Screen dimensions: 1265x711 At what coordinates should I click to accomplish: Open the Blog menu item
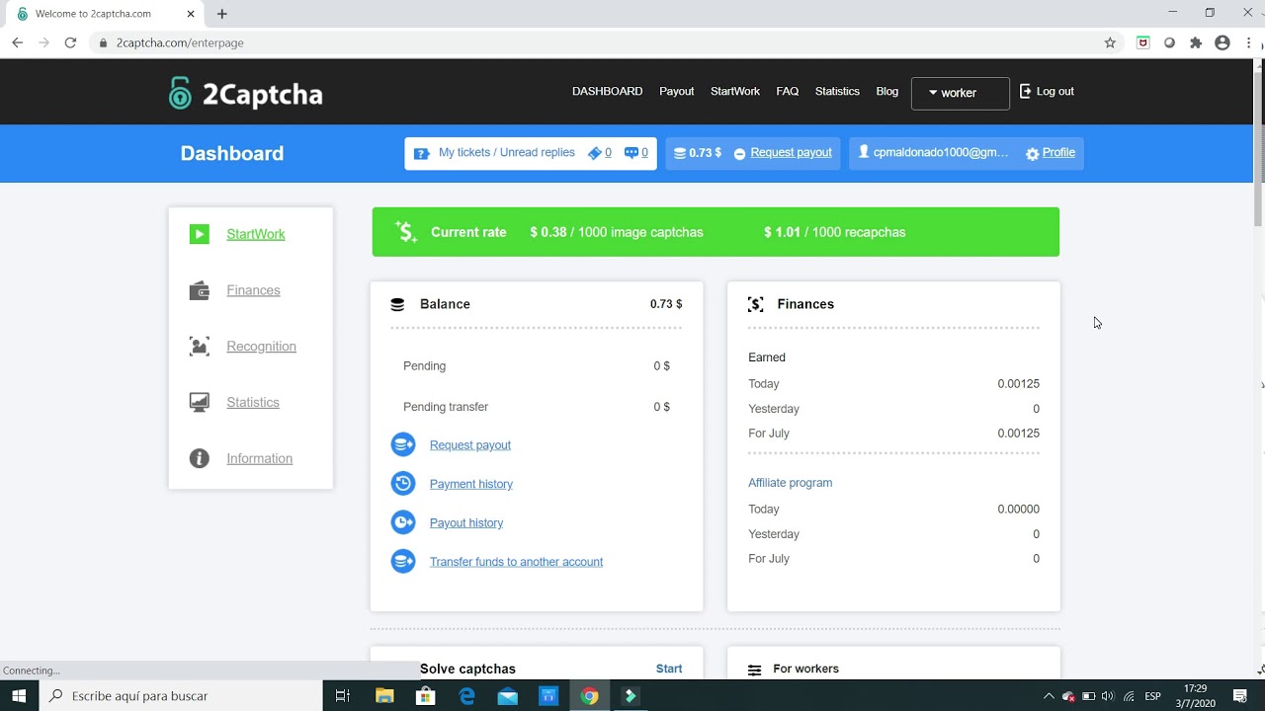tap(887, 91)
